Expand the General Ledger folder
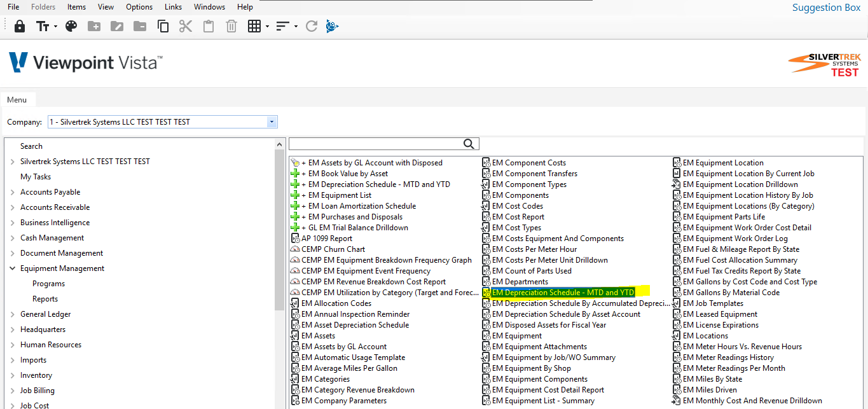Image resolution: width=868 pixels, height=409 pixels. (13, 314)
